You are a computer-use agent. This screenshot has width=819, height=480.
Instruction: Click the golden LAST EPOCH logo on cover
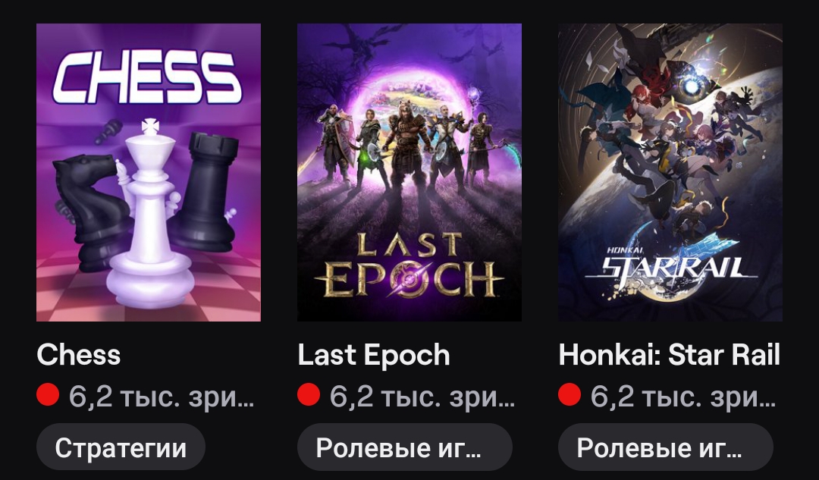pyautogui.click(x=409, y=265)
